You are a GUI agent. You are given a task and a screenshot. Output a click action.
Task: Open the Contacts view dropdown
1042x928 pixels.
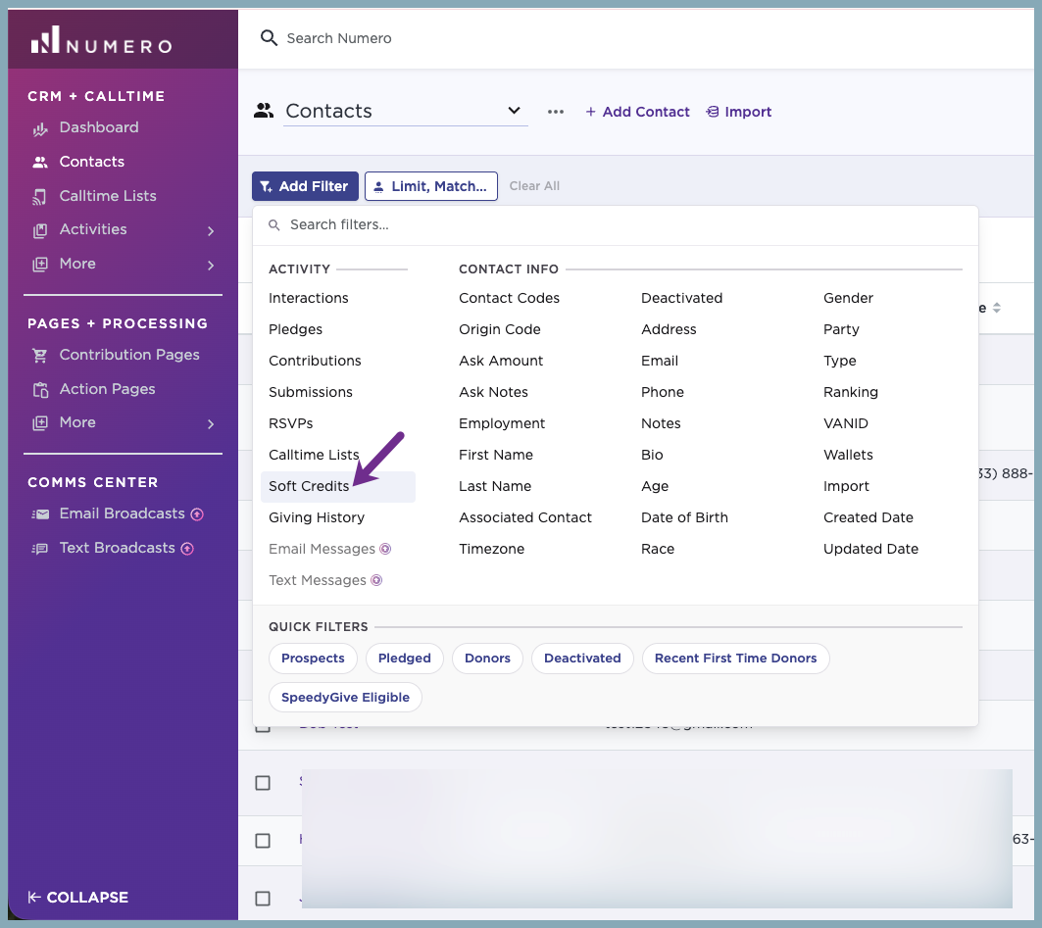pyautogui.click(x=406, y=111)
